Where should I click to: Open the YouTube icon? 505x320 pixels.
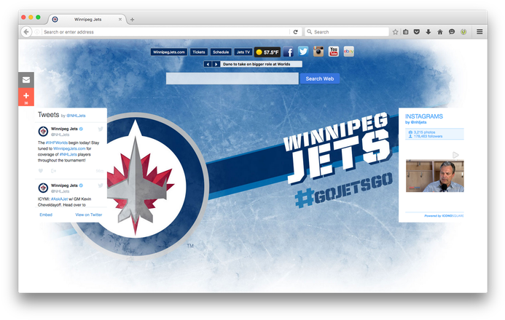(333, 52)
